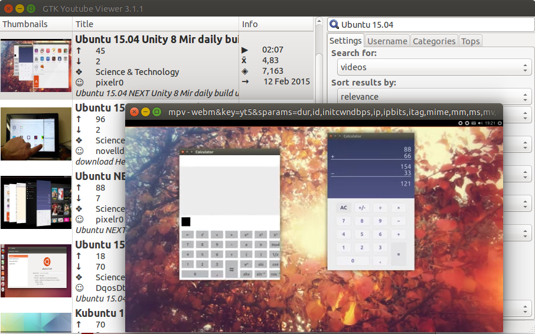Click the description 'Ubuntu 15.04 NEXT Unity 8 Mir daily build'

156,93
